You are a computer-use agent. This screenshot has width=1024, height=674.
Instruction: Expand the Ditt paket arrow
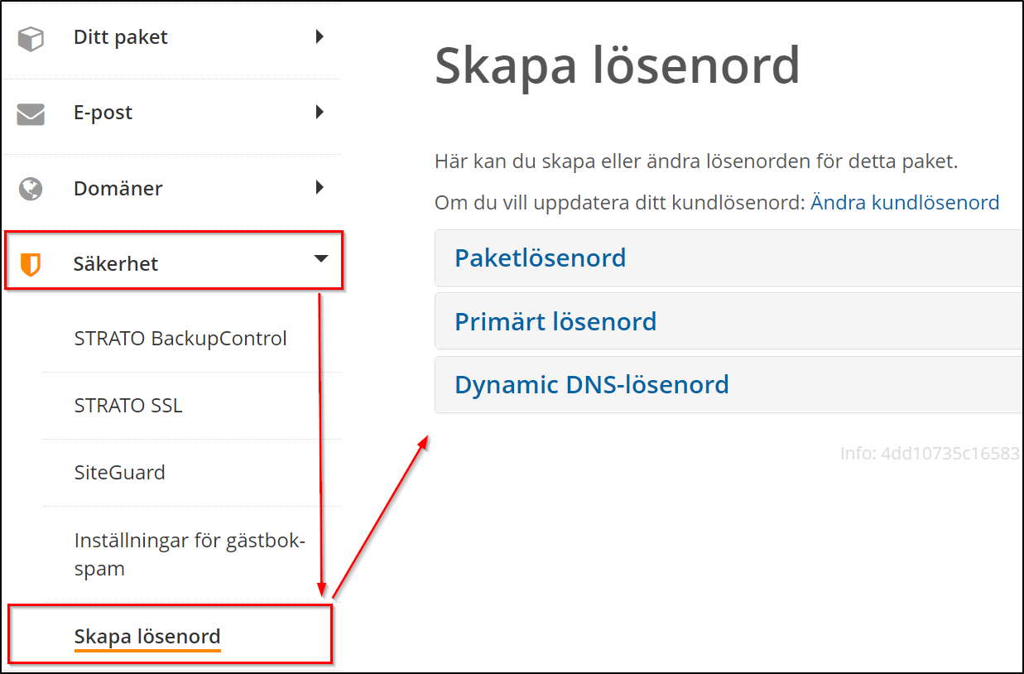pos(320,37)
